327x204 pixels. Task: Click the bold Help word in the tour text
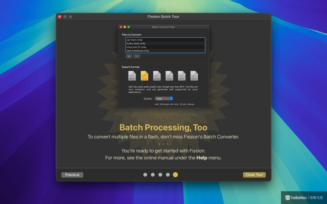(x=202, y=158)
